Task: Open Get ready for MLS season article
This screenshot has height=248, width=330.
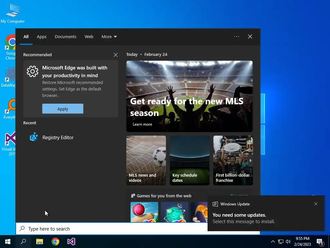Action: pos(189,96)
